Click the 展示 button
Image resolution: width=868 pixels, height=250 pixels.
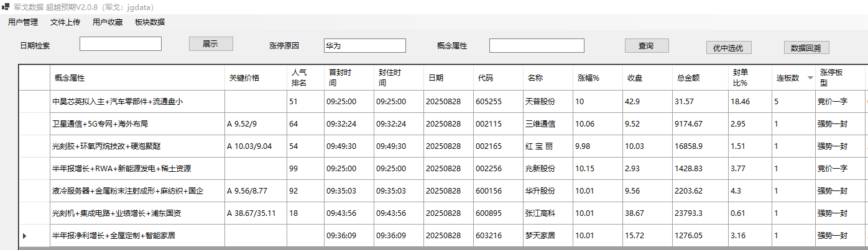211,44
